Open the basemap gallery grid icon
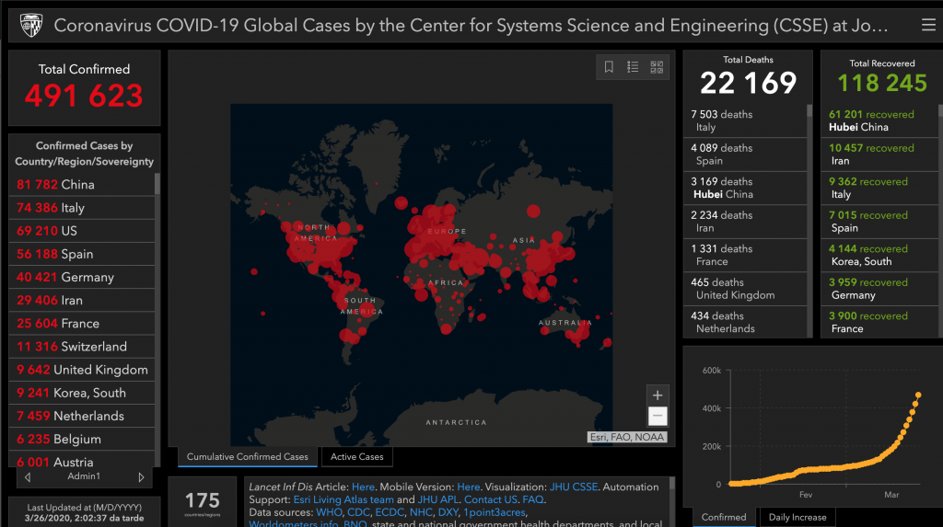Viewport: 943px width, 527px height. pos(657,67)
